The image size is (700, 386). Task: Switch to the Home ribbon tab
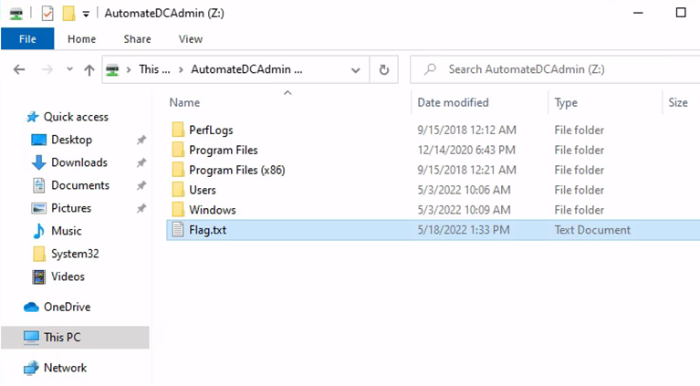tap(81, 39)
